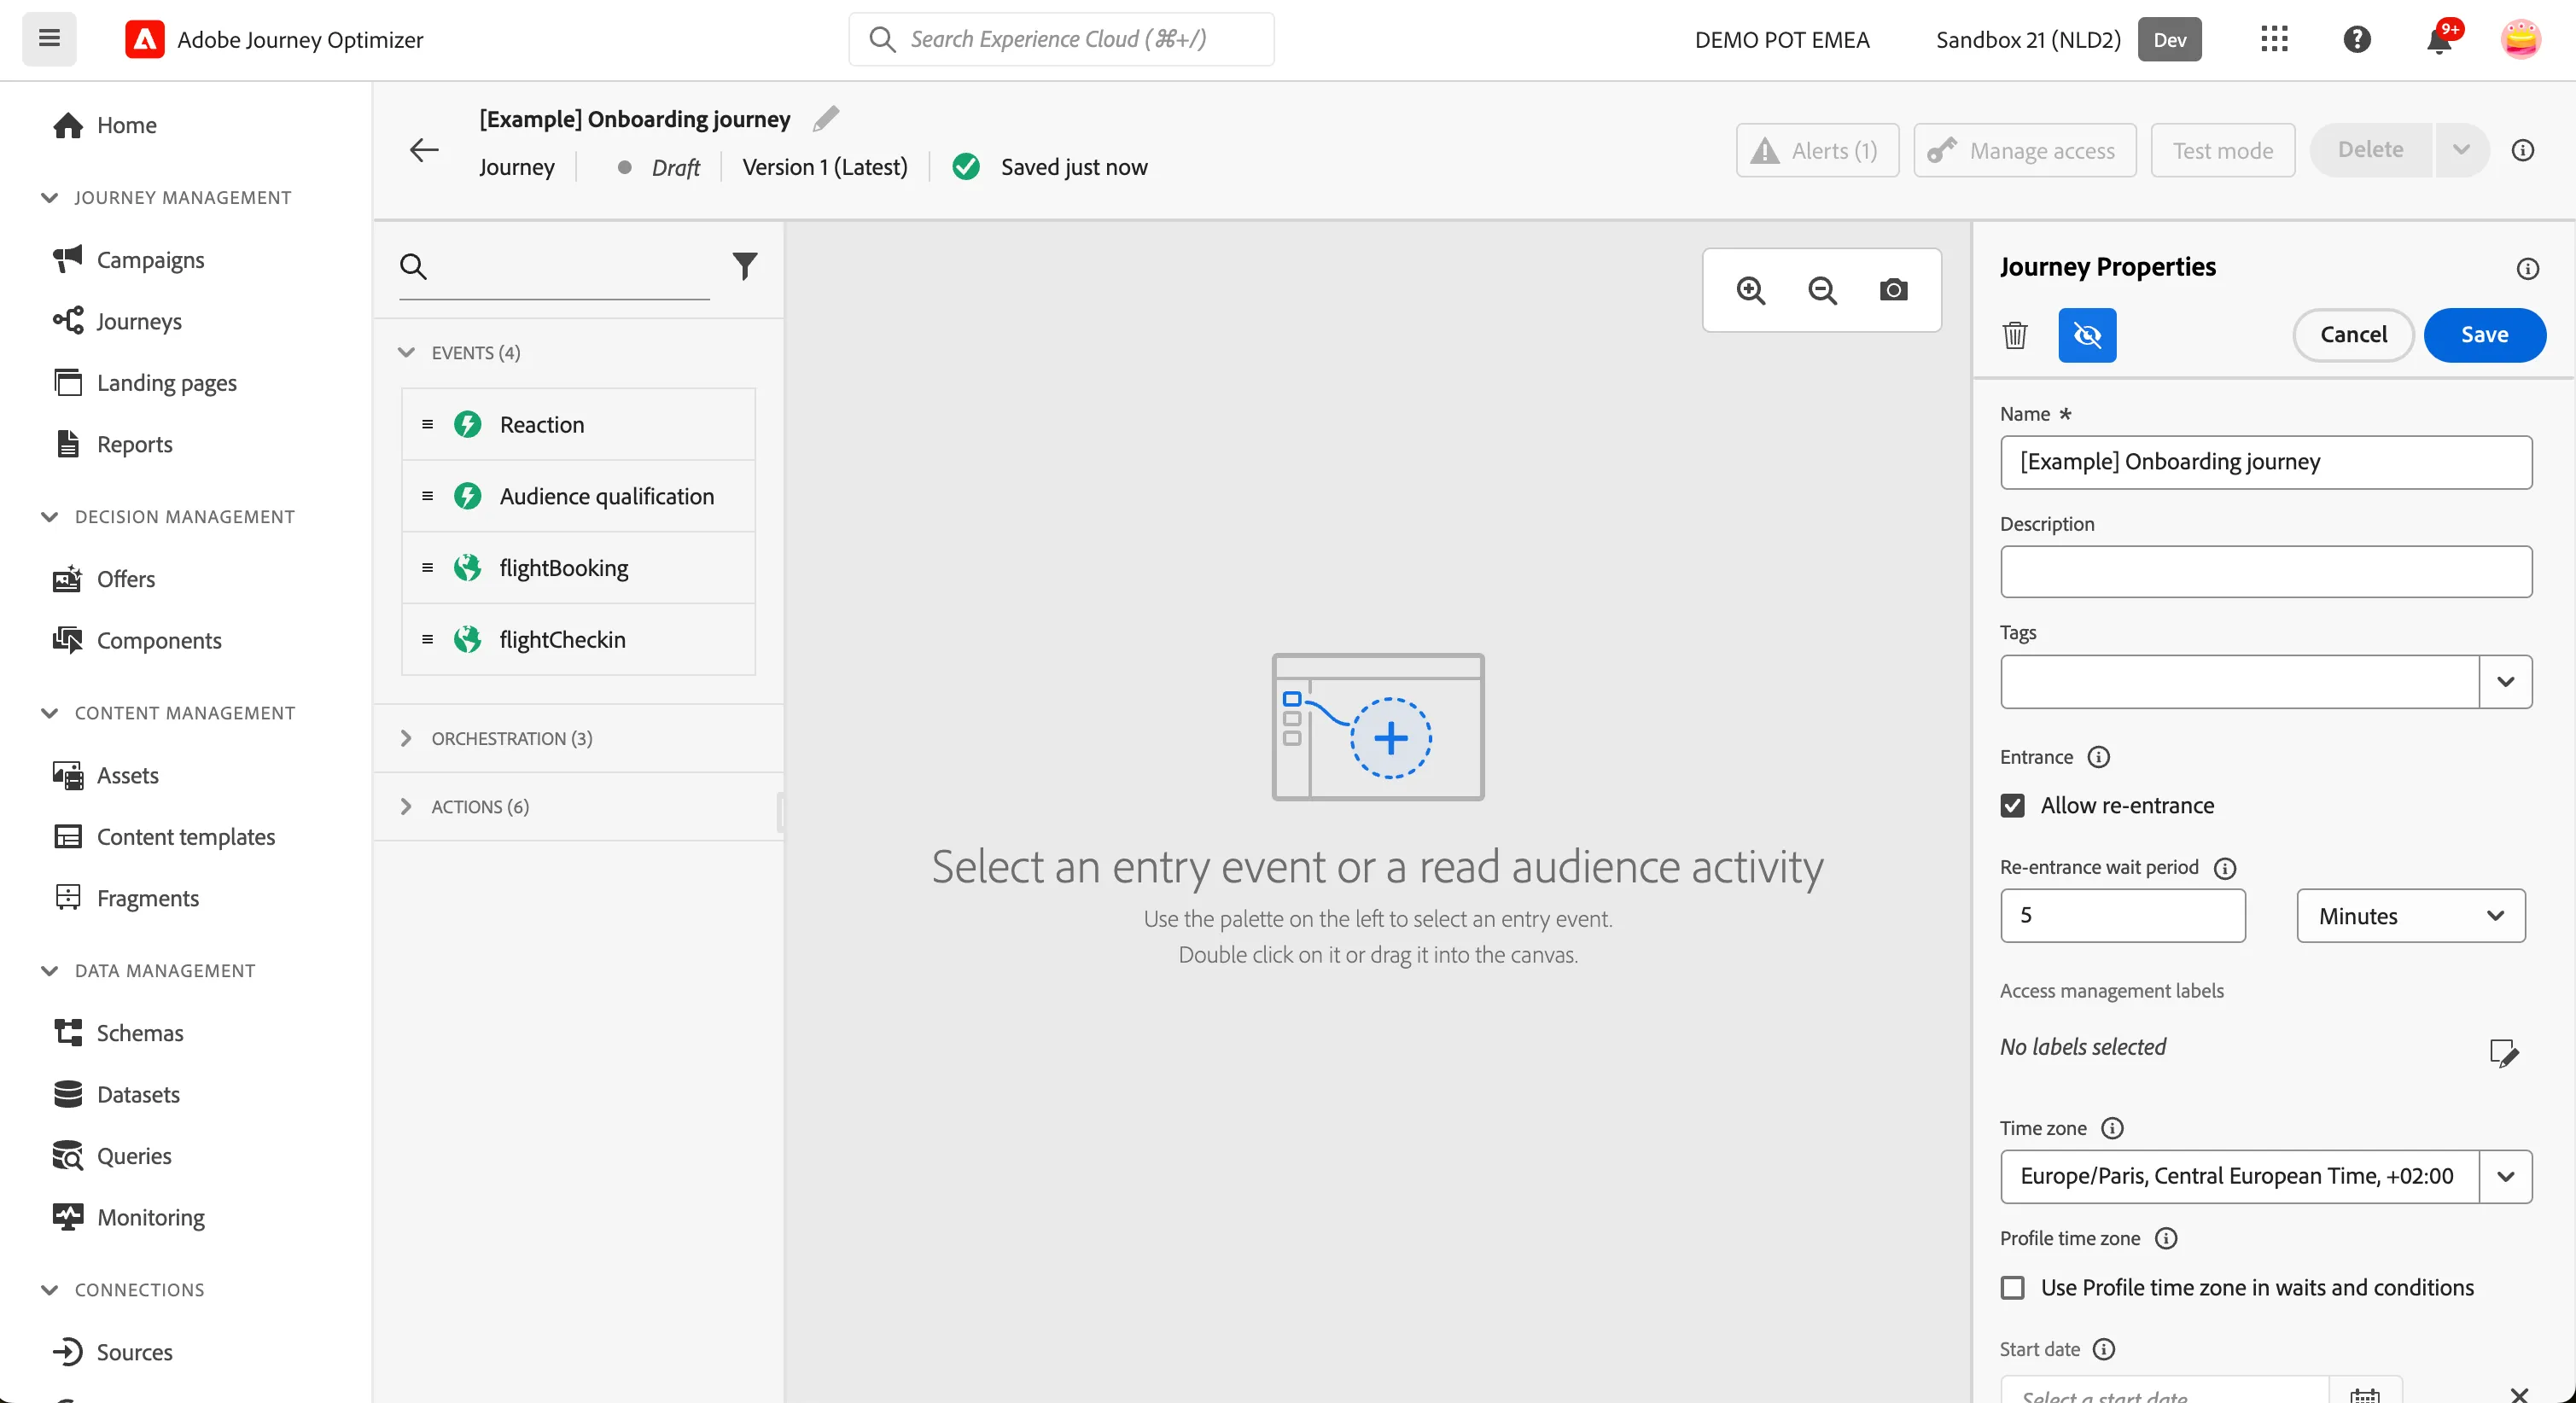Click the back arrow to leave journey
This screenshot has width=2576, height=1403.
pos(424,150)
